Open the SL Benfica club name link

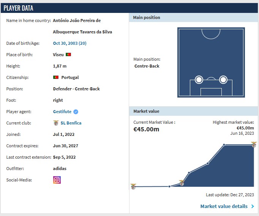[71, 123]
